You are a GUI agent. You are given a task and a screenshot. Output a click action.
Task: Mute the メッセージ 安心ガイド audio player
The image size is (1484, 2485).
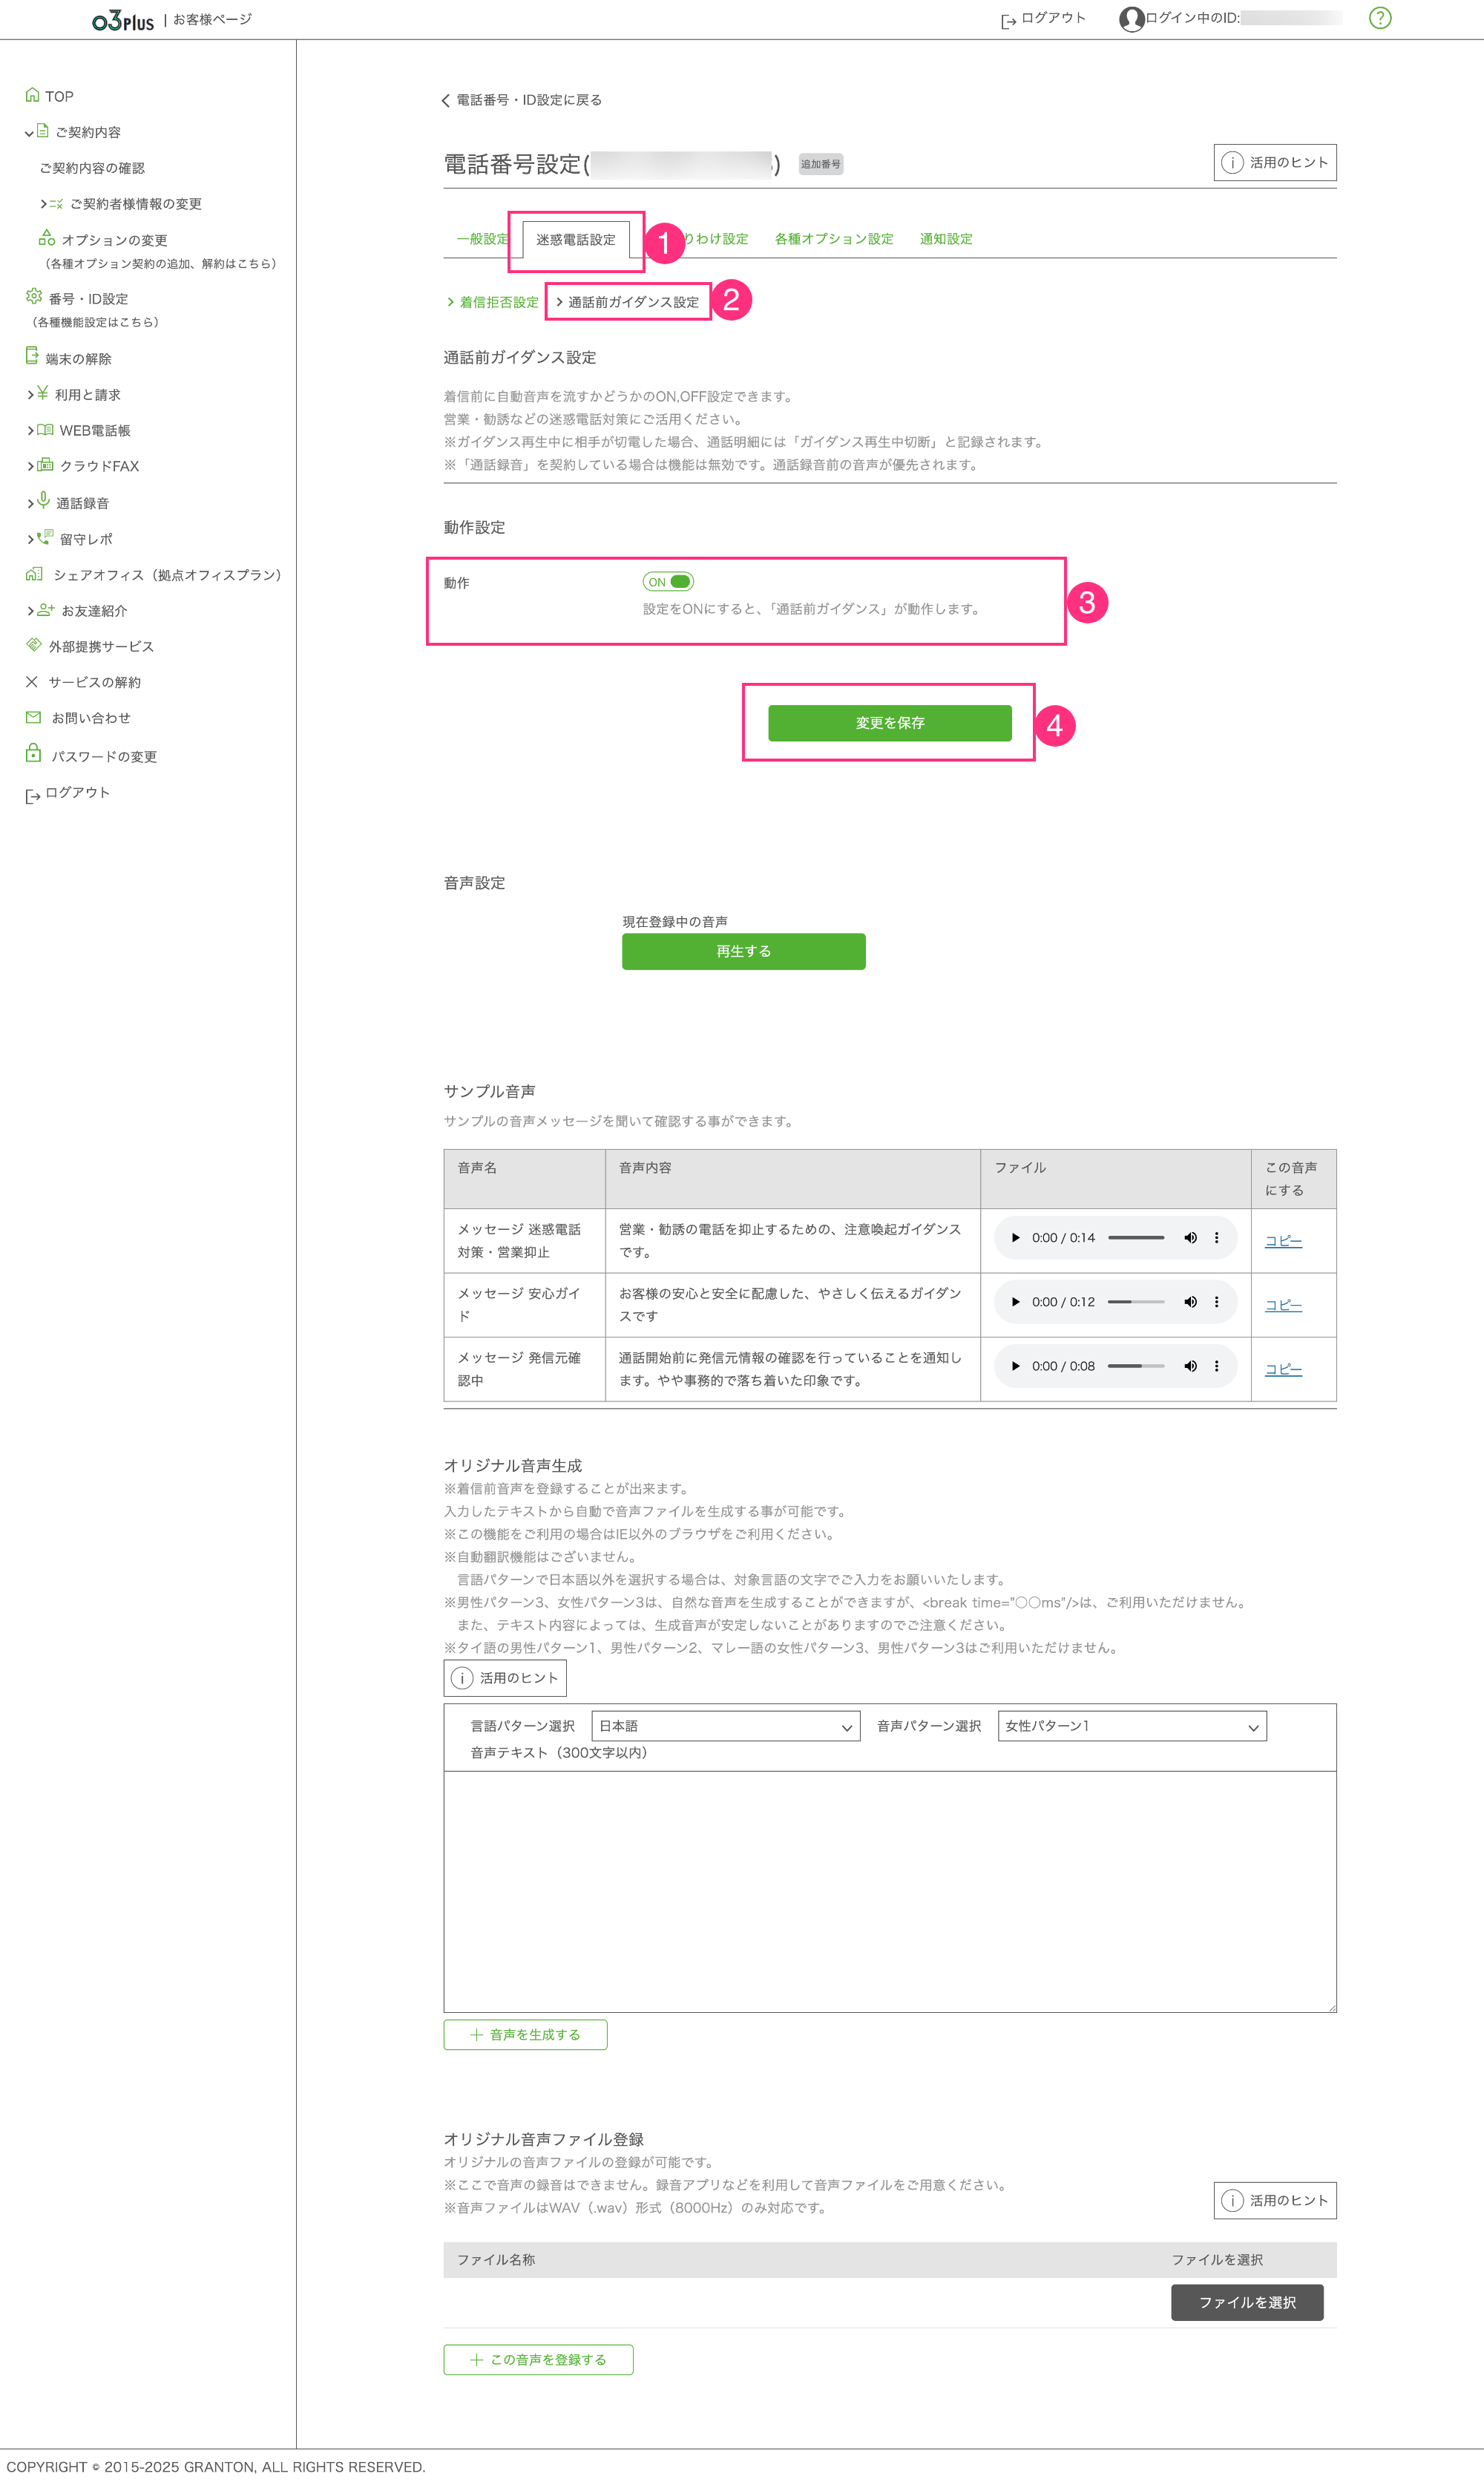pos(1190,1302)
